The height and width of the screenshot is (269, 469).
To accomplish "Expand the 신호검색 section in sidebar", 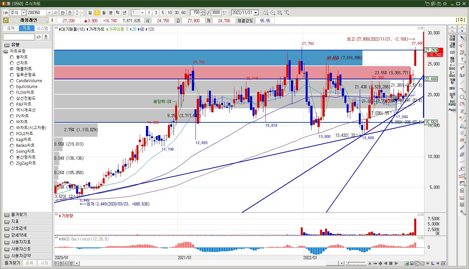I will (27, 228).
